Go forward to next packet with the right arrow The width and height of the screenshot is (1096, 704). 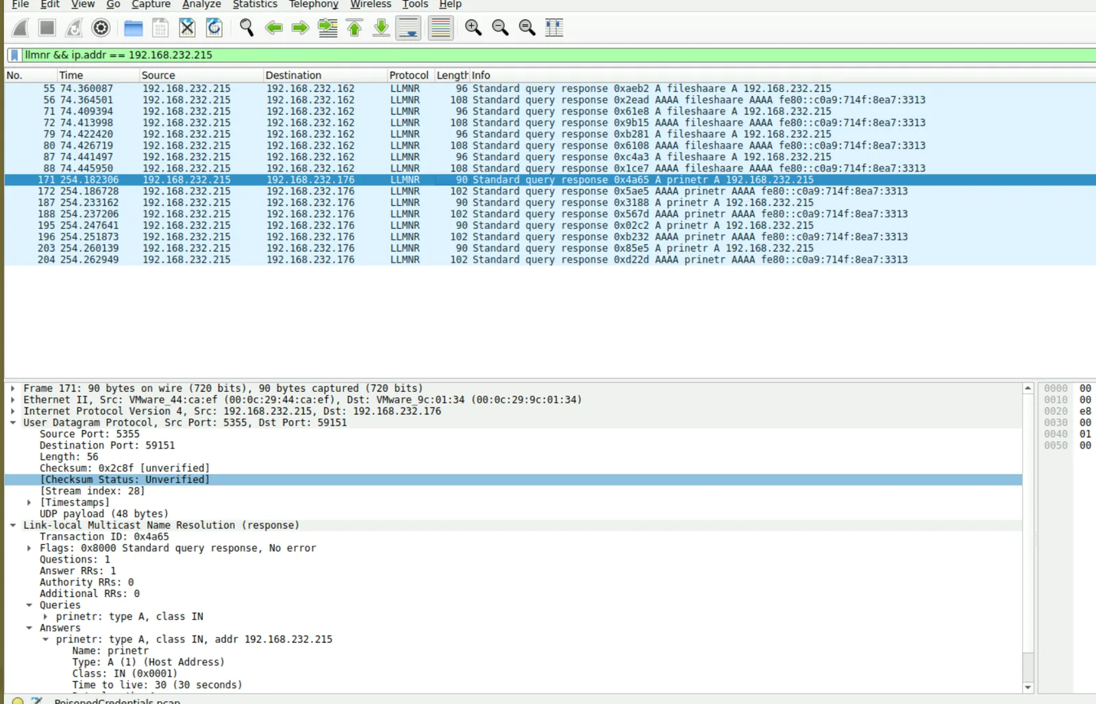click(300, 28)
